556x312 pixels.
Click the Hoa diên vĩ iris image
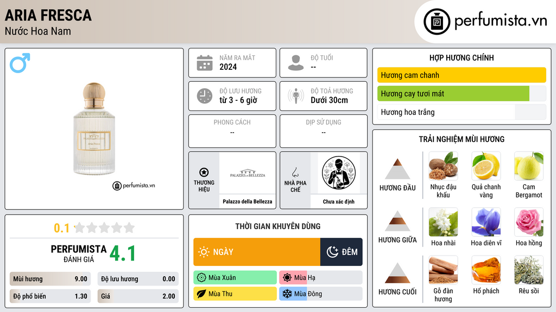click(x=486, y=222)
